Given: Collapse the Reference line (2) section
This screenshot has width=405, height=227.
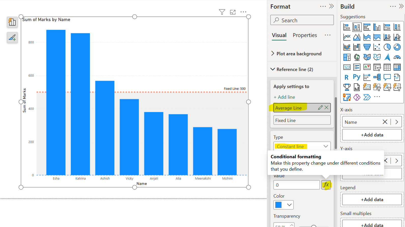Looking at the screenshot, I should click(x=273, y=69).
